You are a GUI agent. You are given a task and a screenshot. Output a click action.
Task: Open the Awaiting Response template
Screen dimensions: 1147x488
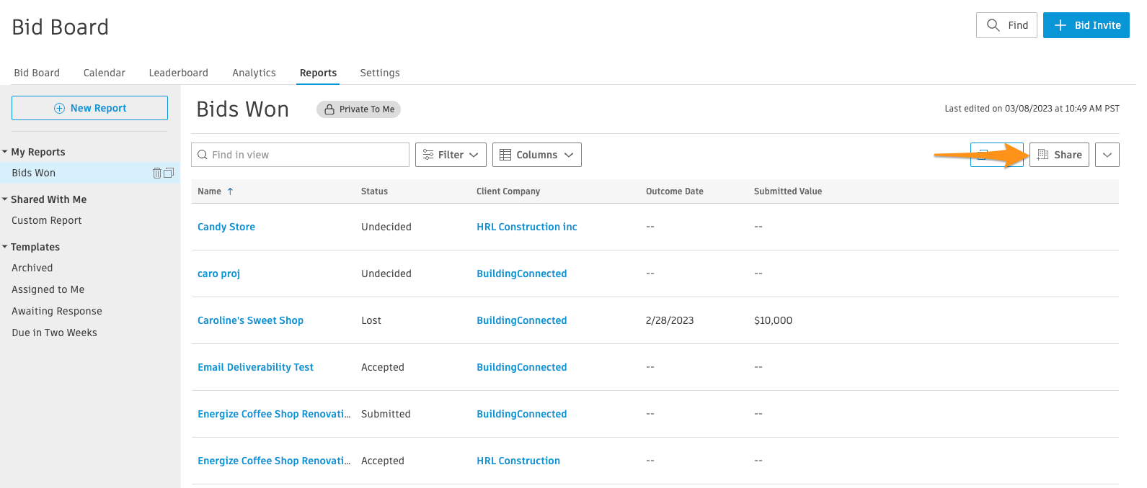[57, 311]
